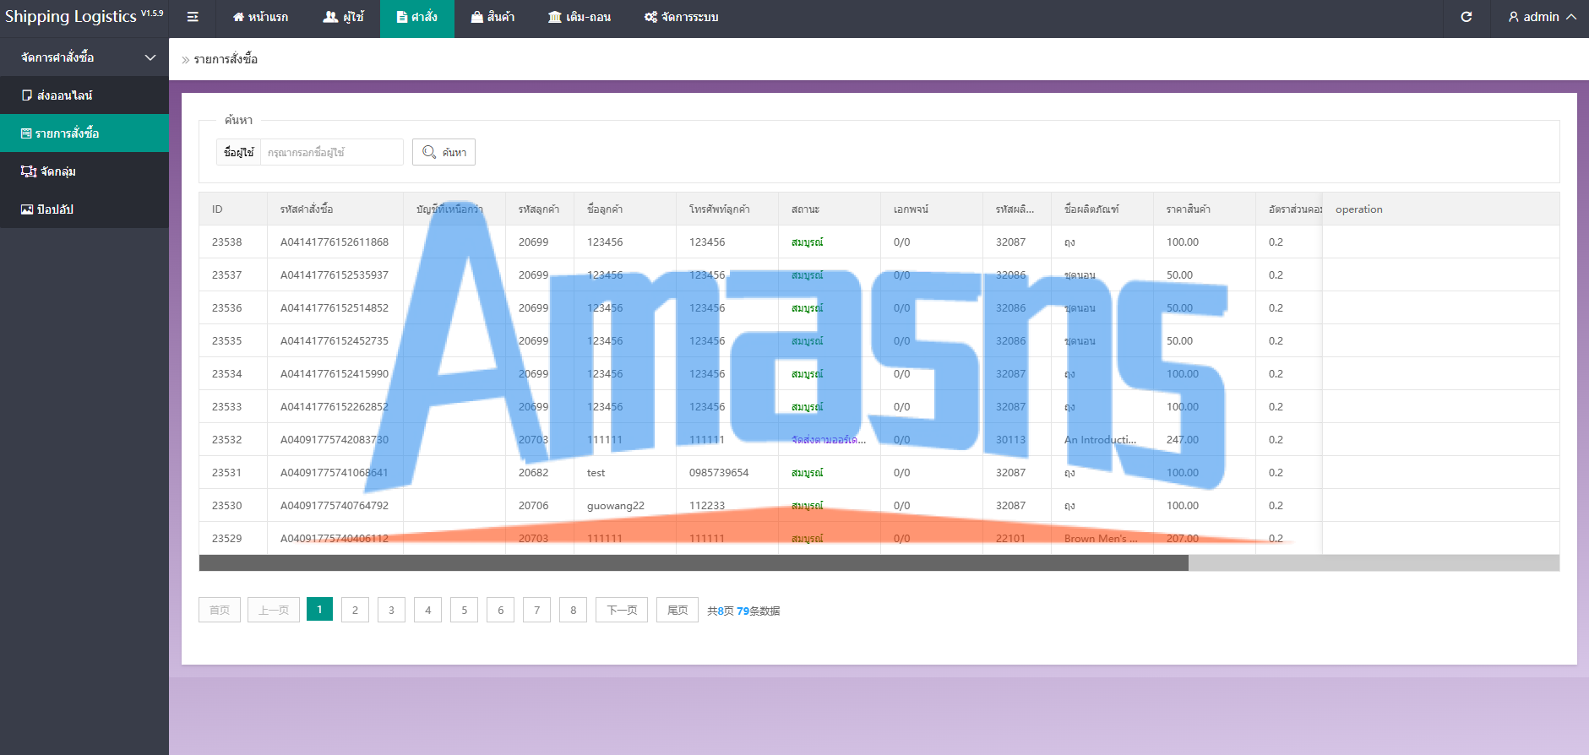The width and height of the screenshot is (1589, 755).
Task: Click the table horizontal scrollbar thumb
Action: 694,563
